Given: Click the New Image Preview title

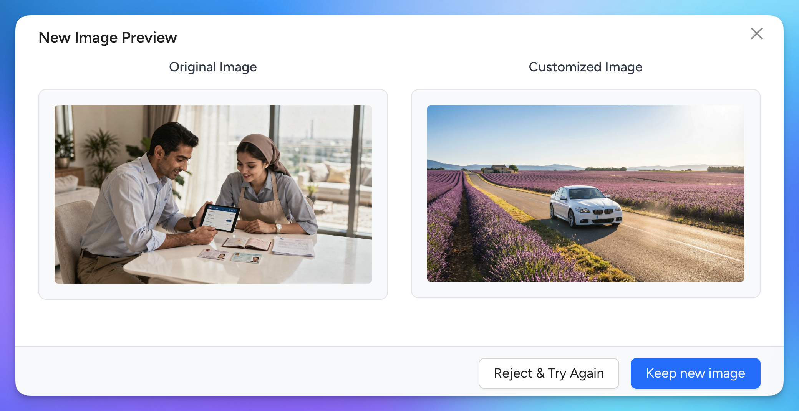Looking at the screenshot, I should pyautogui.click(x=108, y=38).
